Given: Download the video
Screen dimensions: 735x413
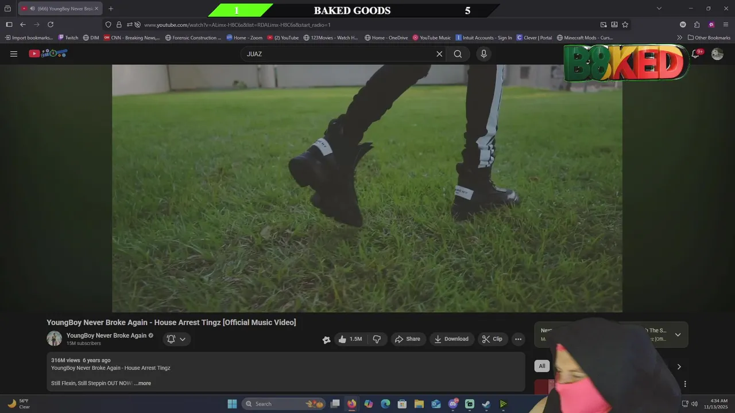Looking at the screenshot, I should tap(451, 339).
